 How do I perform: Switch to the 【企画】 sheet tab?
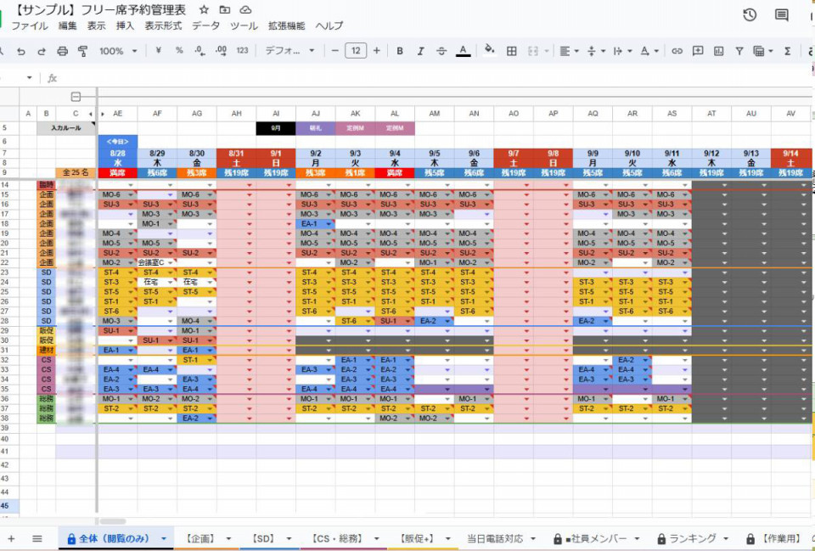200,538
